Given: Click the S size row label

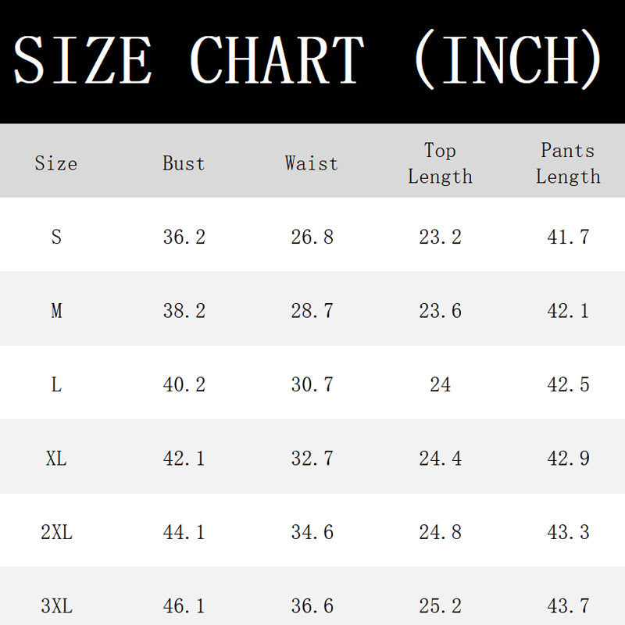Looking at the screenshot, I should [56, 237].
